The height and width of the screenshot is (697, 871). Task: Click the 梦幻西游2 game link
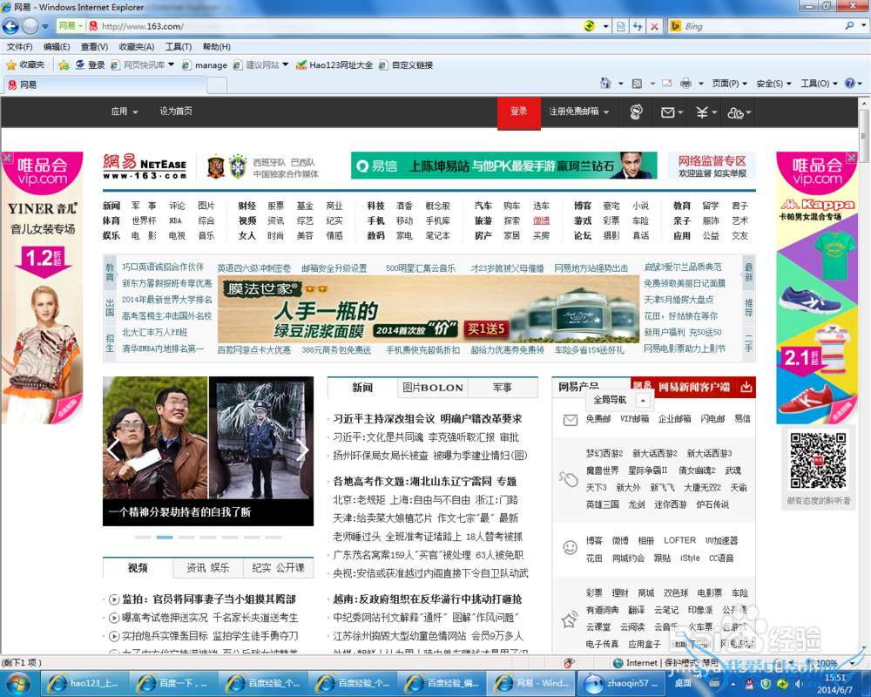tap(604, 453)
